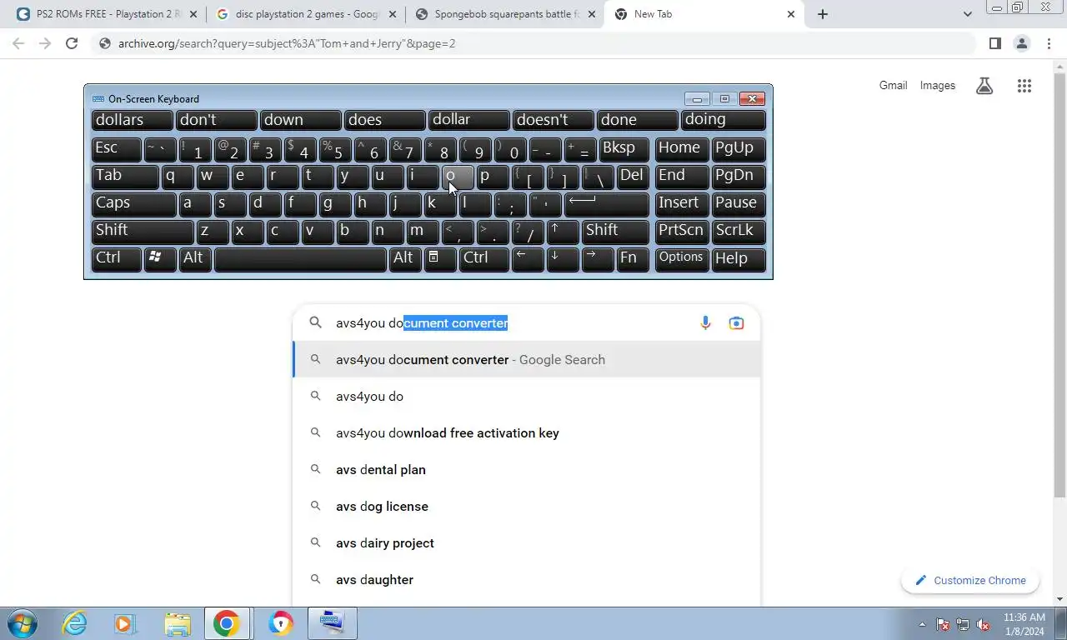This screenshot has height=640, width=1067.
Task: Open the Google apps grid icon
Action: [x=1024, y=86]
